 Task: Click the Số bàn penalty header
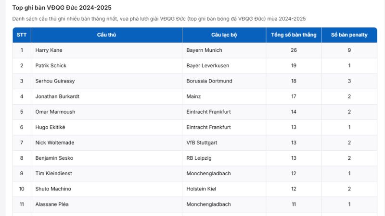tap(349, 35)
